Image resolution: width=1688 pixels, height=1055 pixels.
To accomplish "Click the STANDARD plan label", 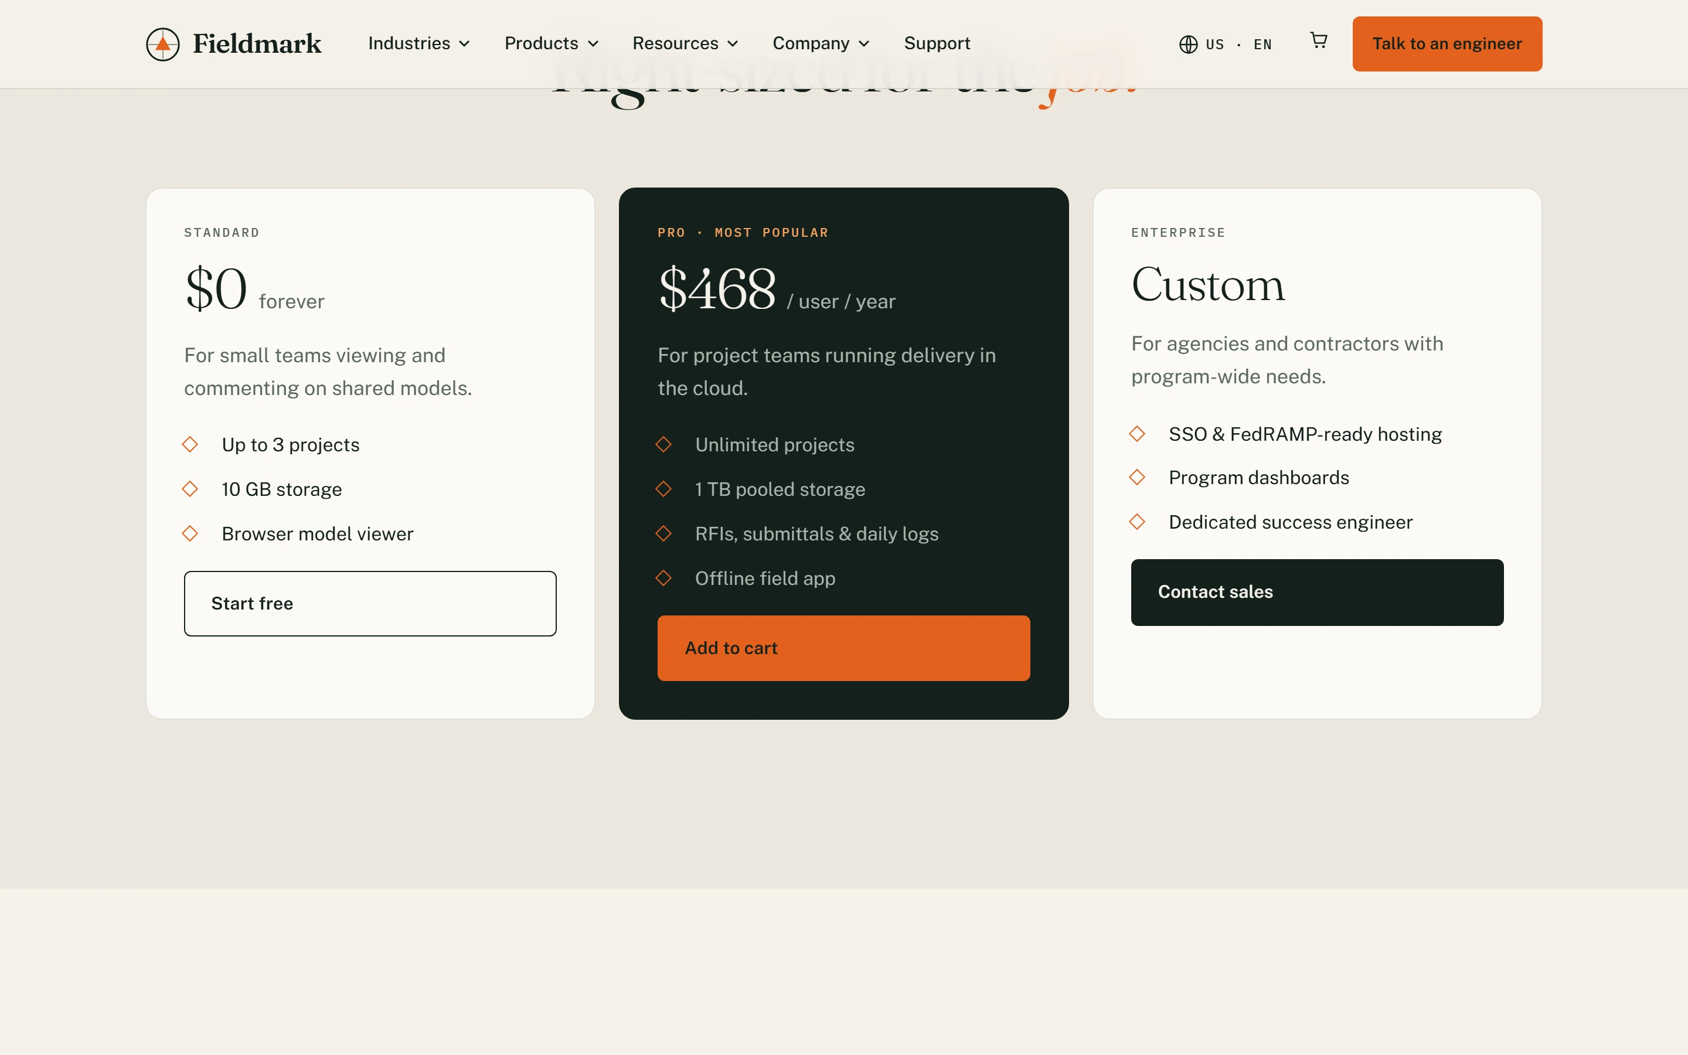I will point(222,232).
